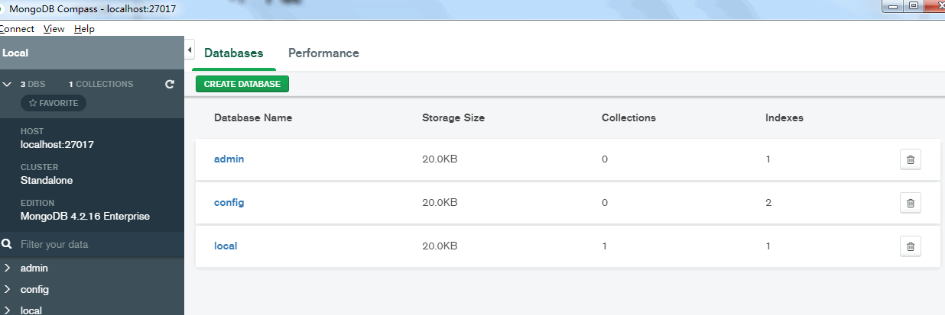Select the Databases tab

234,53
